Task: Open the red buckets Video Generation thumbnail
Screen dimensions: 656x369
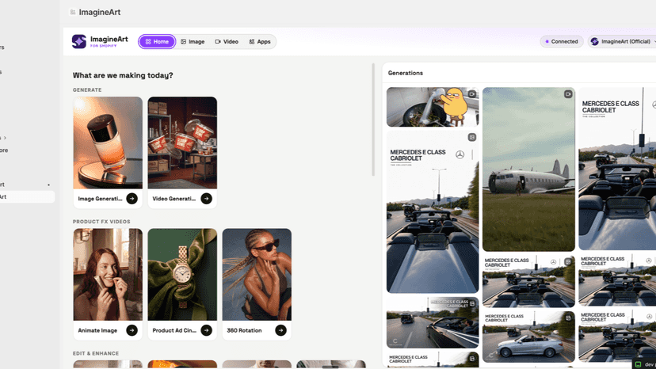Action: pyautogui.click(x=182, y=143)
